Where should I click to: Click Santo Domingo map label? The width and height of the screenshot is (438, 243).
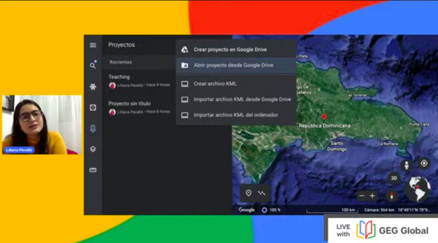click(x=337, y=146)
